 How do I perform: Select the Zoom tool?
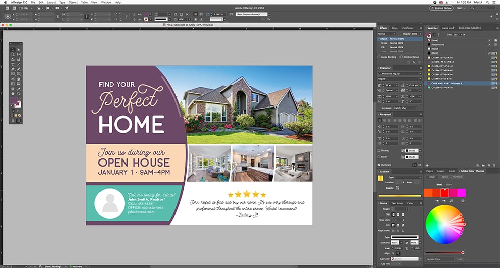[19, 93]
